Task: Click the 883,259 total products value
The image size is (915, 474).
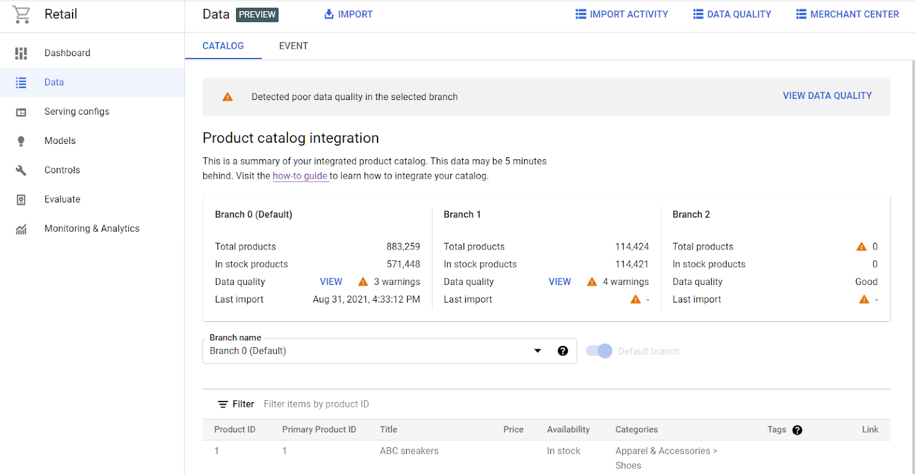Action: 403,246
